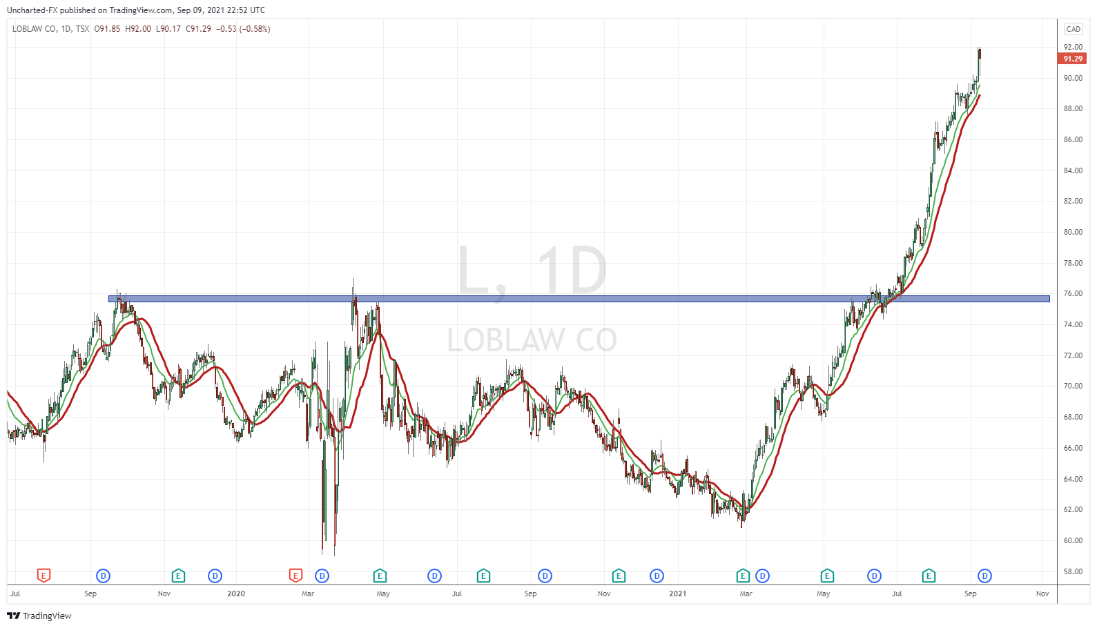Click the 92.00 price axis label

pos(1073,47)
